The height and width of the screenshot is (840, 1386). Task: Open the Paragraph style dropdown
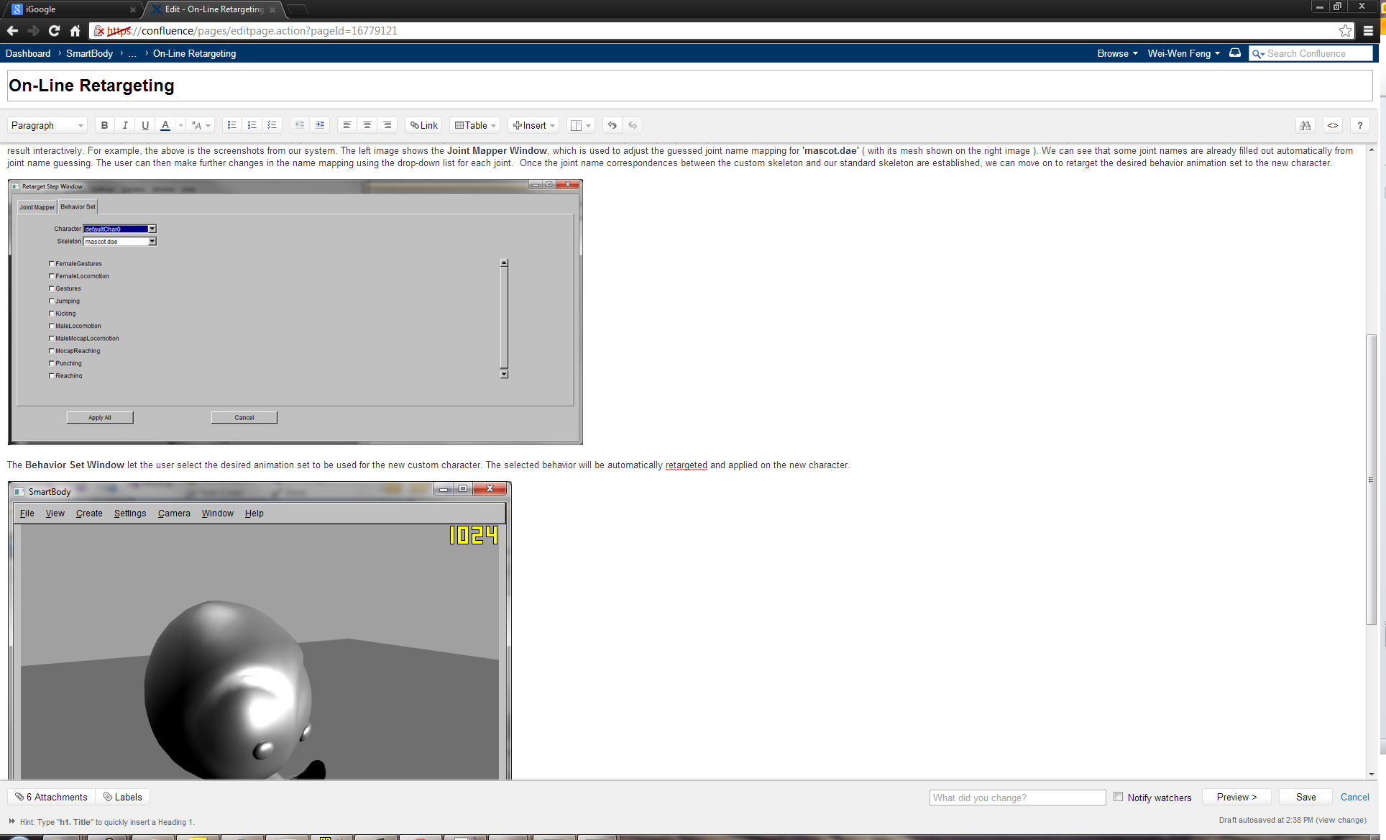pyautogui.click(x=47, y=125)
